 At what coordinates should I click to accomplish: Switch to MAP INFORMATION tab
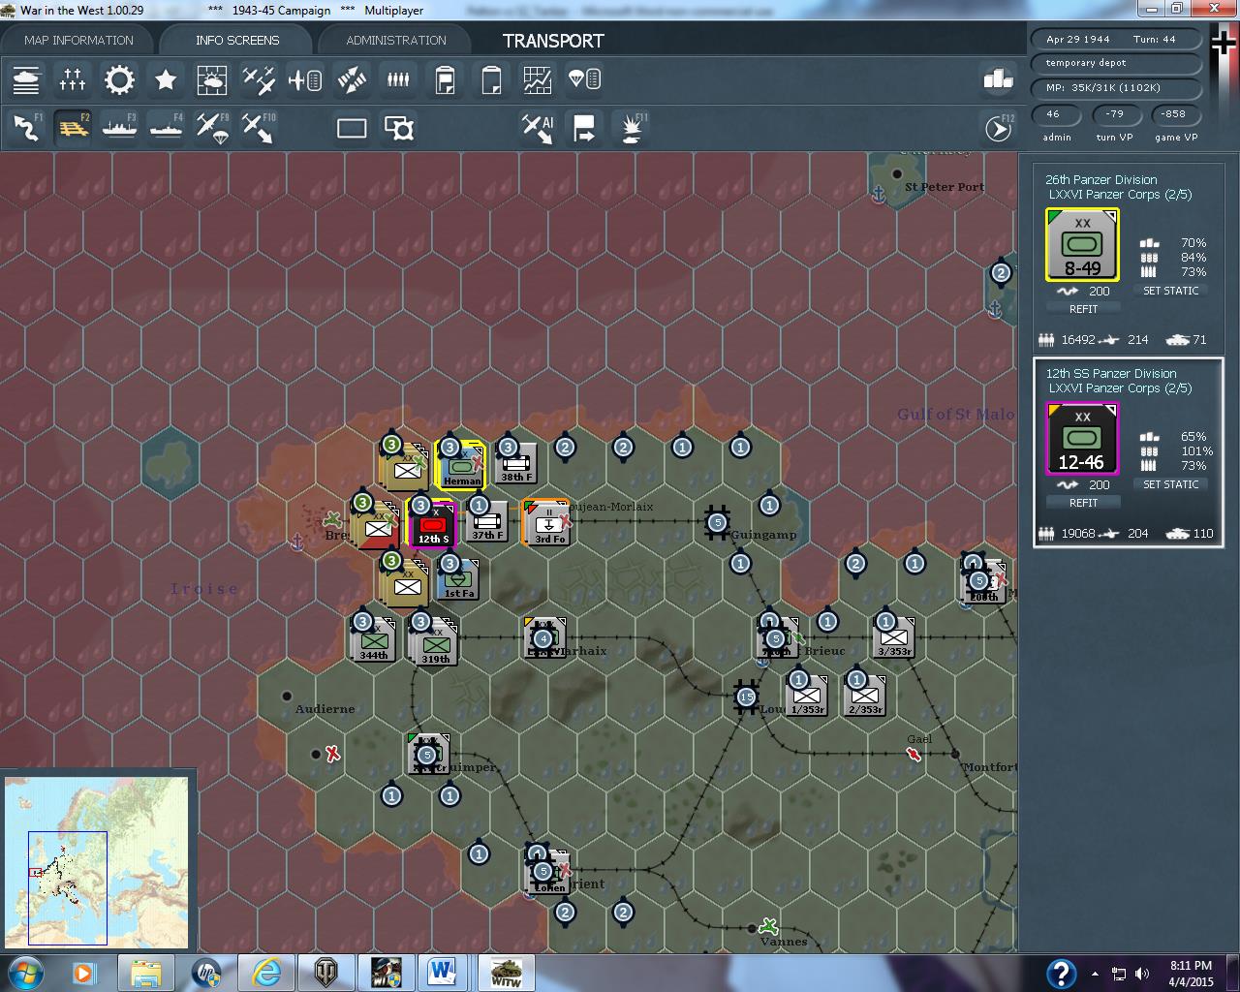point(78,41)
